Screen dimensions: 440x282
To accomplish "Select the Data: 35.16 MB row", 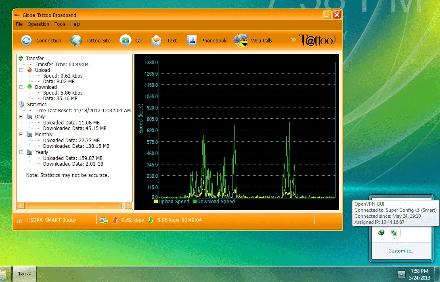I will (60, 98).
